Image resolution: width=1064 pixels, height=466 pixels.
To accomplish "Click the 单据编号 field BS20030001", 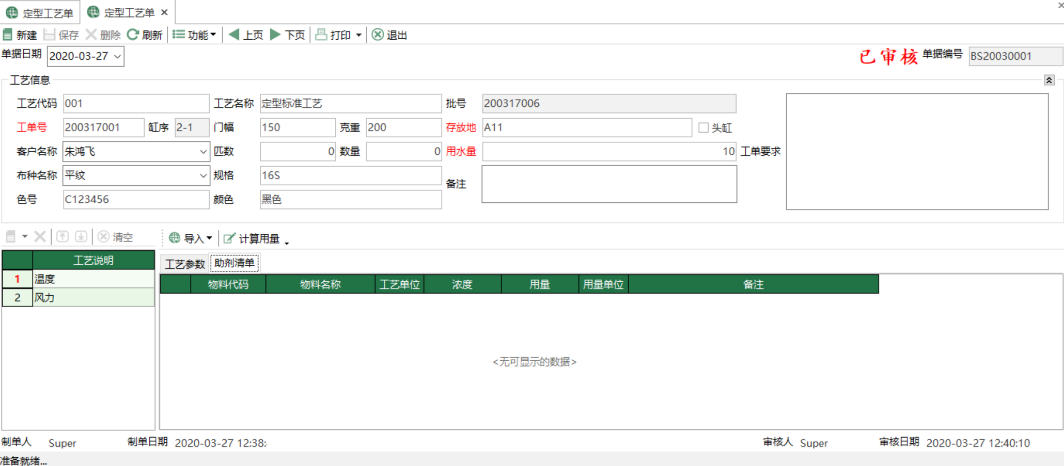I will [1015, 56].
